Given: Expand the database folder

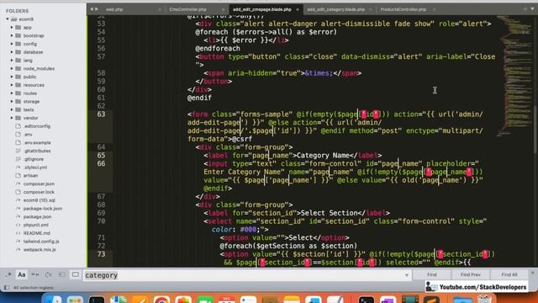Looking at the screenshot, I should point(12,52).
